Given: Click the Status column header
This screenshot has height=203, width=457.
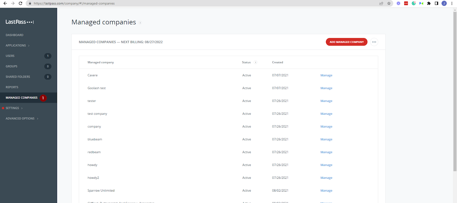Looking at the screenshot, I should pos(246,62).
